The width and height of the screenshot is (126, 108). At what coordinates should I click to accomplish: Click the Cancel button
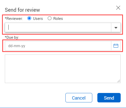click(79, 98)
